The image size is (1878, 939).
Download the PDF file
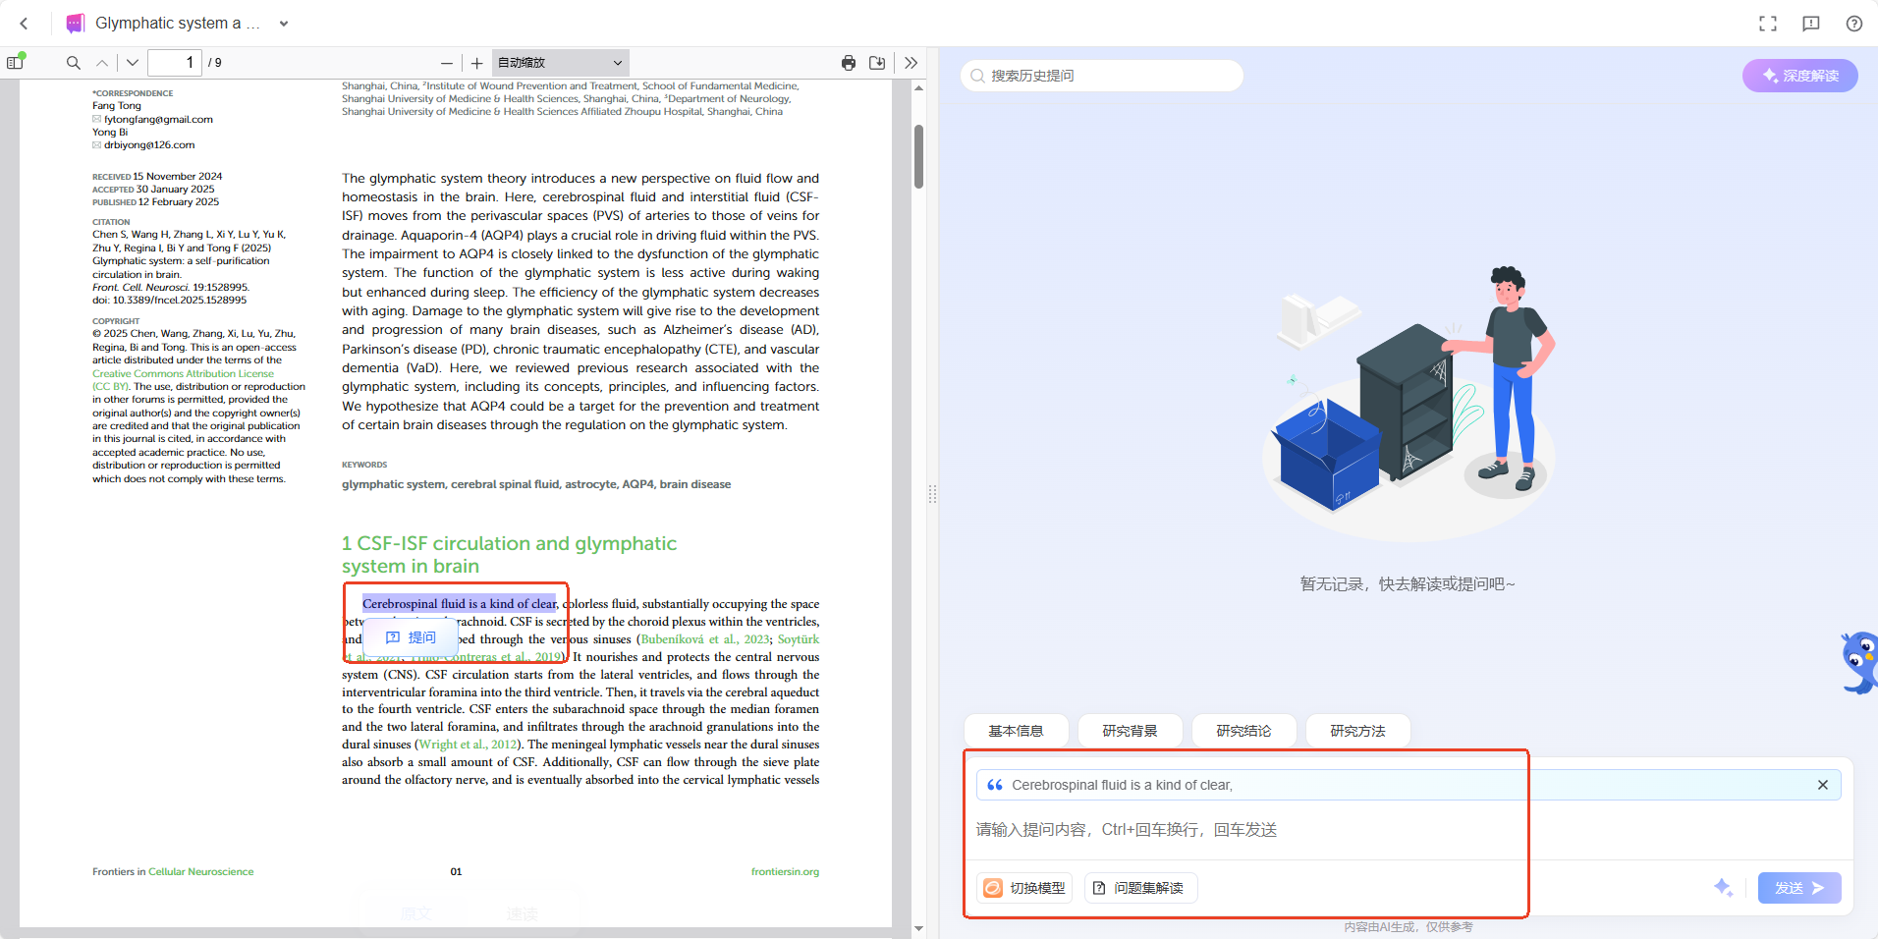(877, 63)
